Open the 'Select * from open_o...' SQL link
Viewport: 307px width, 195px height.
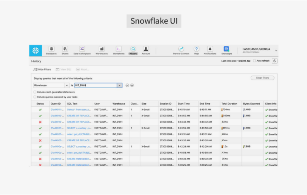79,109
